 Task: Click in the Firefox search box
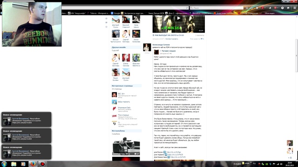click(217, 8)
